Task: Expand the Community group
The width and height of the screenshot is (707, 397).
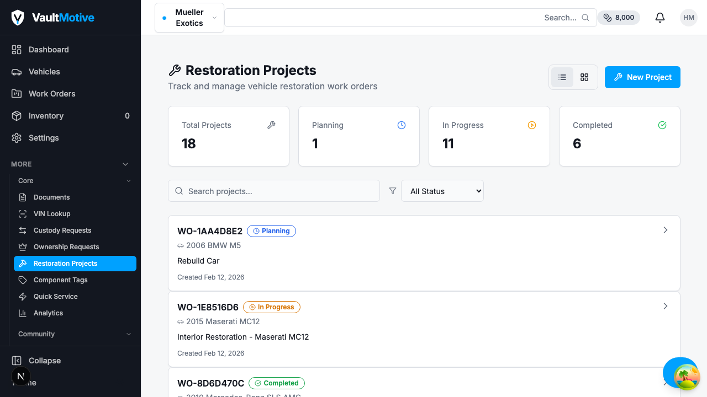Action: pyautogui.click(x=75, y=334)
